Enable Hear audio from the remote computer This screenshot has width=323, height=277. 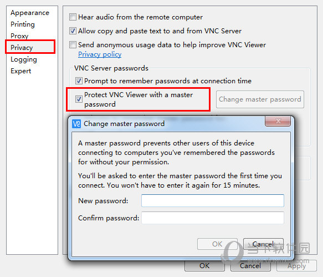tap(73, 17)
